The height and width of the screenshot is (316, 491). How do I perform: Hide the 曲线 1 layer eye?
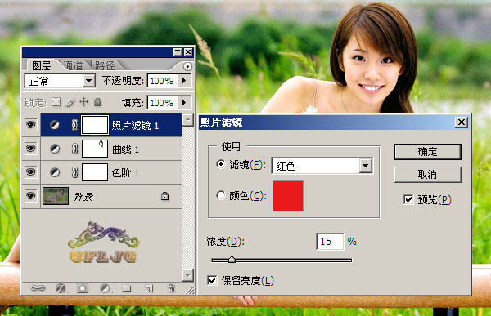point(31,148)
